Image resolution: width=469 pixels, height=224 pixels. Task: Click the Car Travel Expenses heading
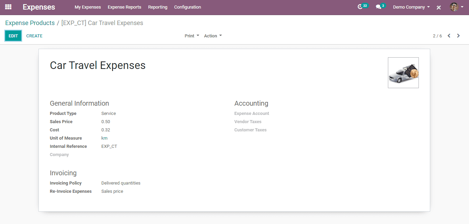pyautogui.click(x=98, y=65)
